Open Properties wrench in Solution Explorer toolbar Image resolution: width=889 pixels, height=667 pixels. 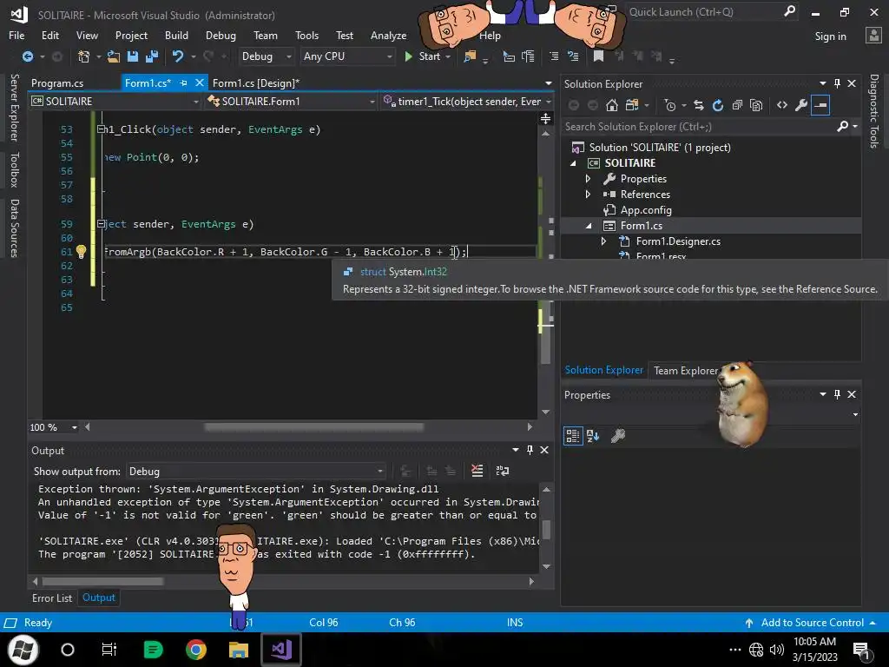(x=801, y=105)
